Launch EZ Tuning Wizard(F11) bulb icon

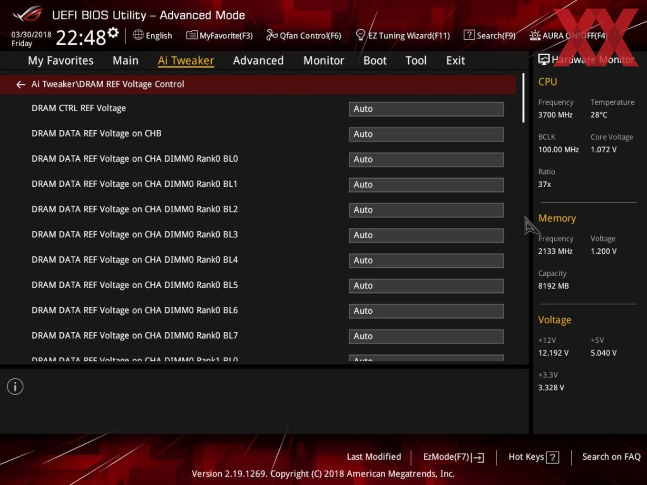pos(361,35)
